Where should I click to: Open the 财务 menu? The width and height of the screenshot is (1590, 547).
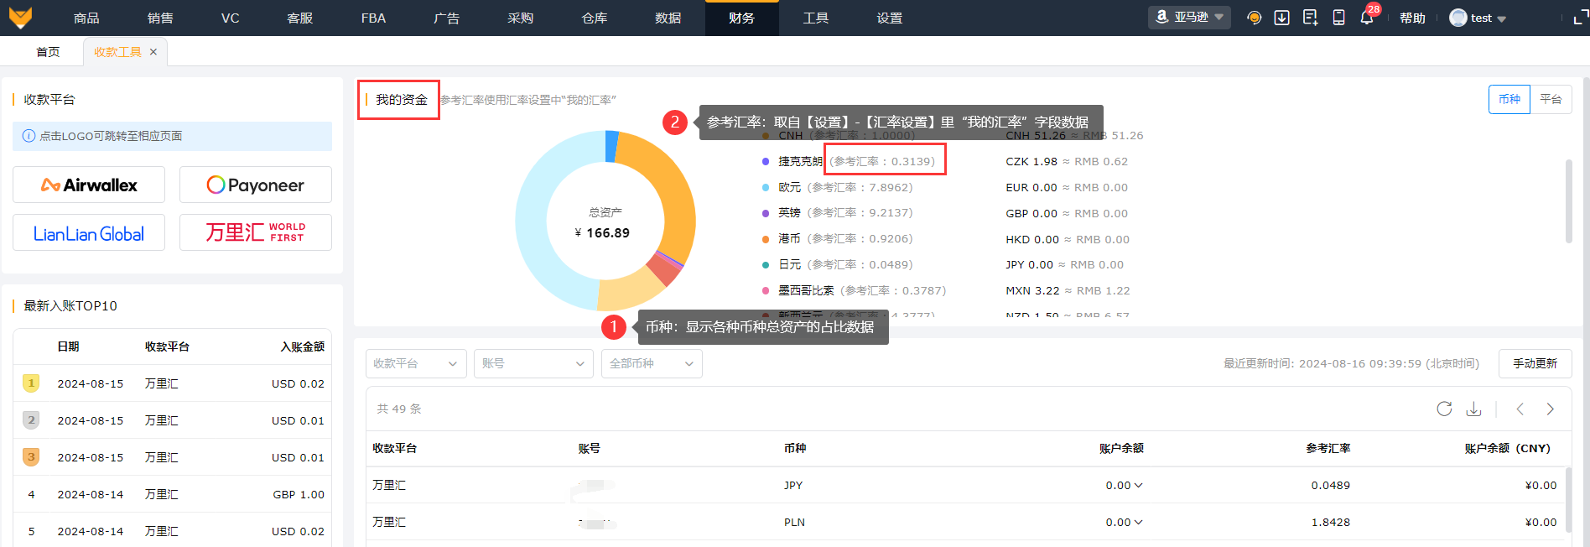[x=742, y=18]
